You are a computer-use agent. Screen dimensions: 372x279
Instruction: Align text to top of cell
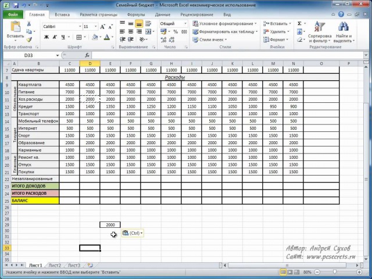(x=123, y=23)
